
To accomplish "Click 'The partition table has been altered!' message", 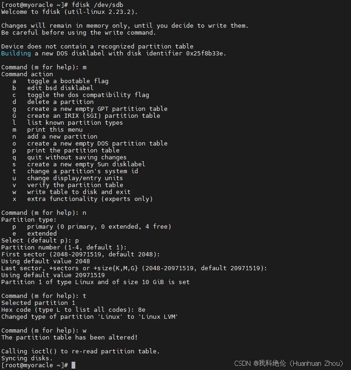I will tap(69, 337).
